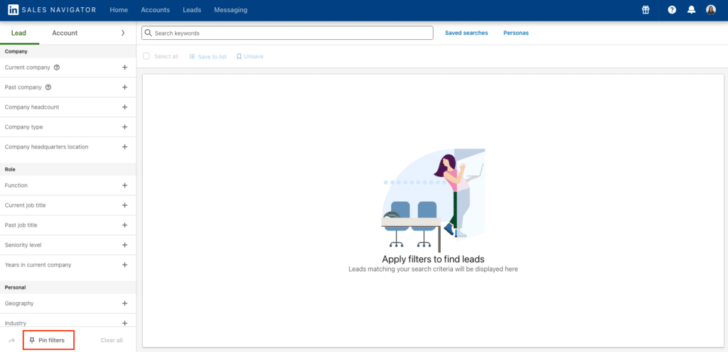The height and width of the screenshot is (352, 728).
Task: Click the share arrow icon beside Pin filters
Action: 11,341
